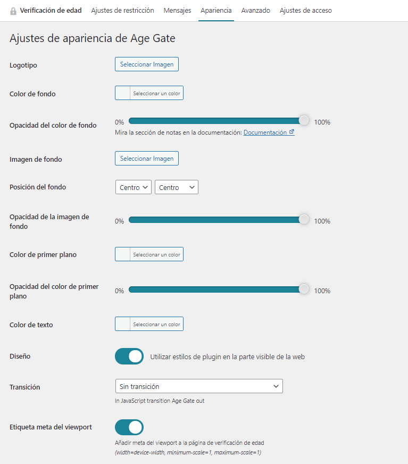Open the Ajustes de acceso tab
This screenshot has height=464, width=408.
click(306, 10)
